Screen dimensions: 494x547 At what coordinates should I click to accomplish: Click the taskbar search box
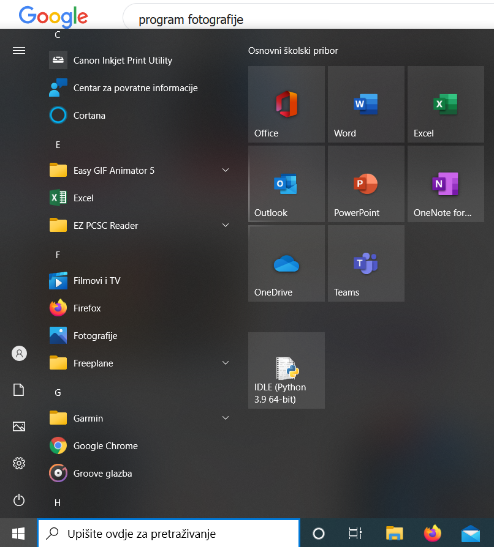tap(169, 534)
